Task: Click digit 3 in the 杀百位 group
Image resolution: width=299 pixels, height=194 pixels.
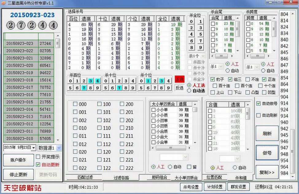Action: pos(91,81)
